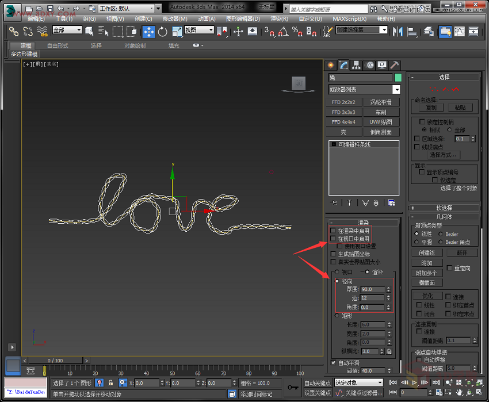Enable 在渲染中启用 checkbox
The height and width of the screenshot is (402, 489).
click(x=333, y=231)
